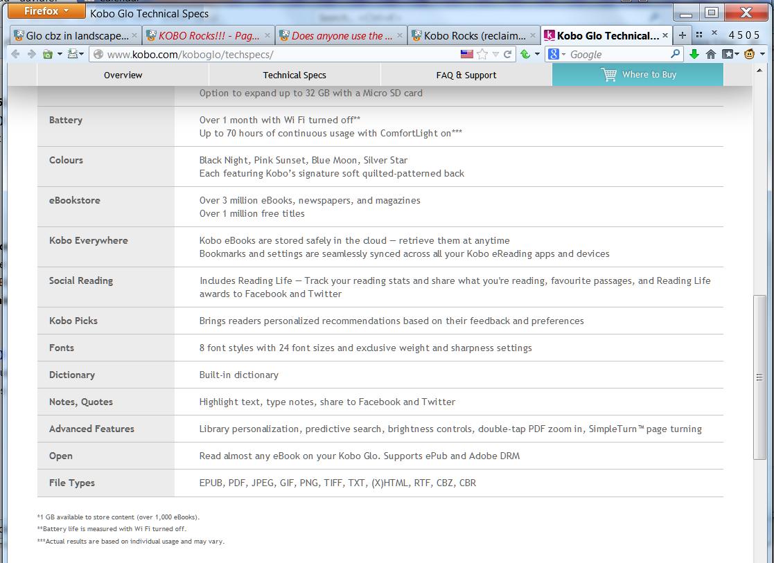Screen dimensions: 774x563
Task: Click the tab groups grid icon
Action: (x=699, y=35)
